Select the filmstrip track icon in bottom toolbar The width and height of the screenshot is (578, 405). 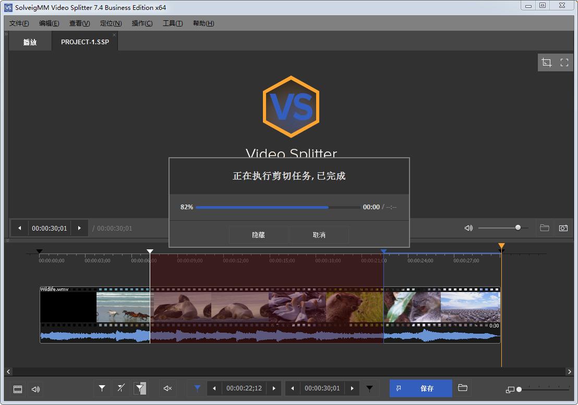coord(17,389)
